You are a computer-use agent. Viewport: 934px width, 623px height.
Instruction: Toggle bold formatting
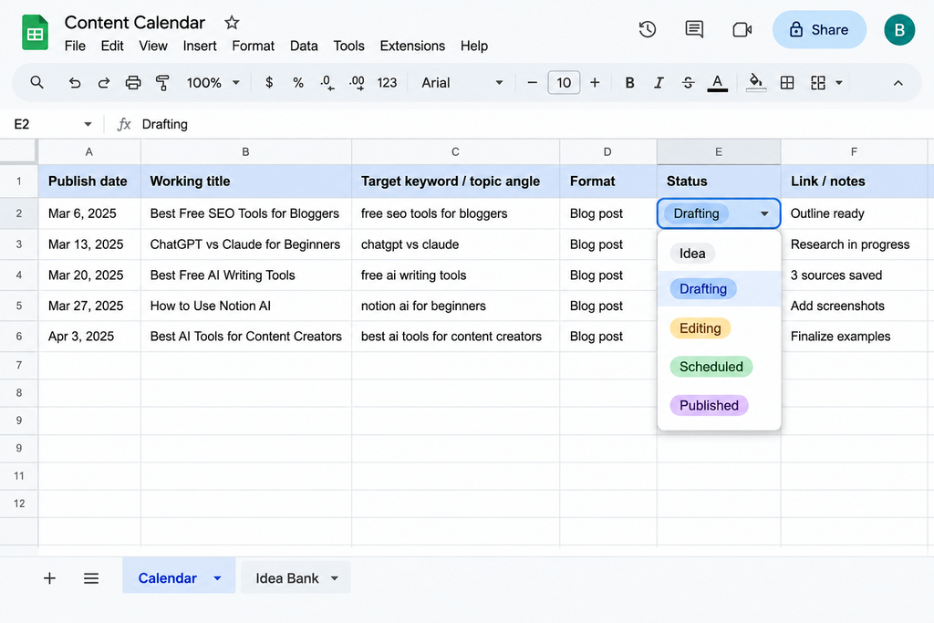[629, 83]
